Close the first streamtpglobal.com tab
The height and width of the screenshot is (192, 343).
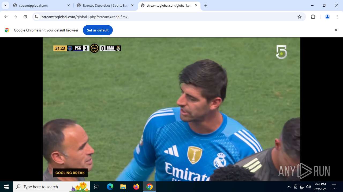pos(69,5)
